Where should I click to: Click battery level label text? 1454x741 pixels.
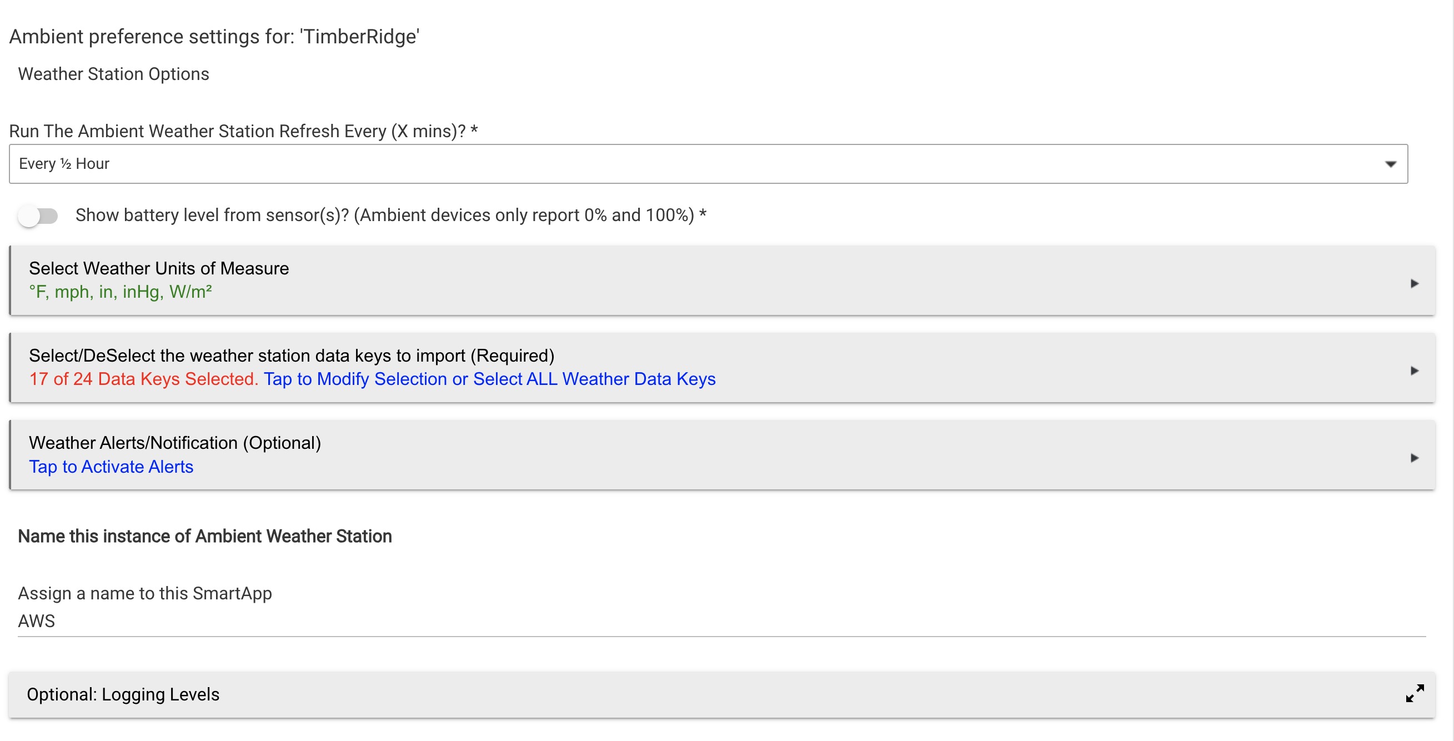pyautogui.click(x=390, y=215)
